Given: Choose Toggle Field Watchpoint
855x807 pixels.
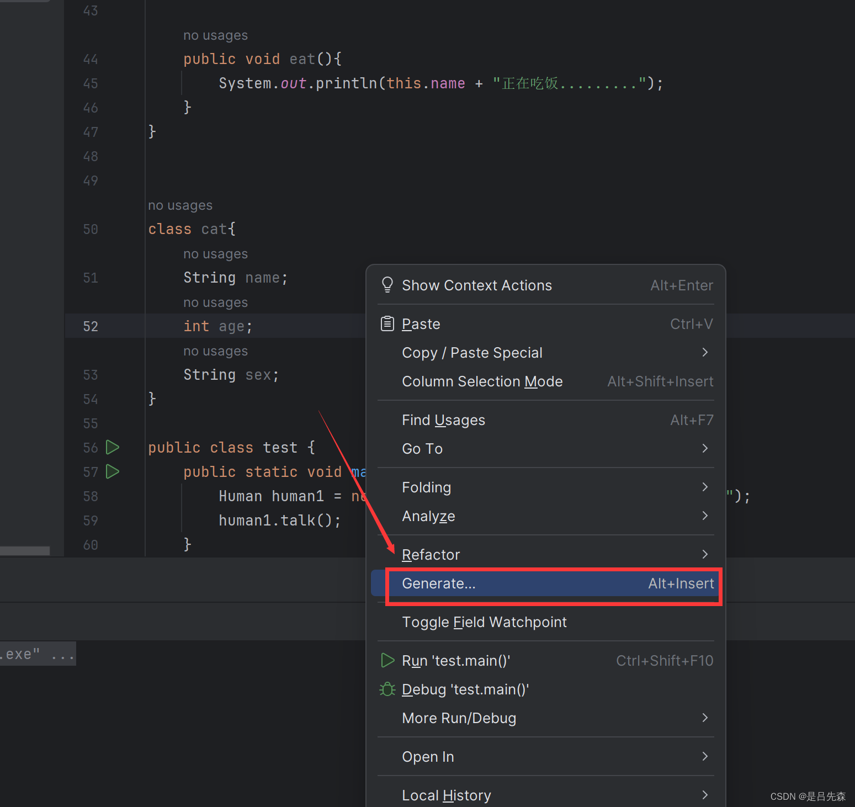Looking at the screenshot, I should (546, 622).
